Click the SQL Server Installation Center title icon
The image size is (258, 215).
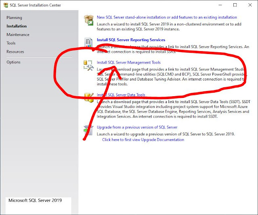(x=6, y=5)
